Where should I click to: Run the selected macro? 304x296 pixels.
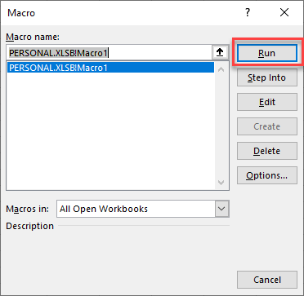(x=267, y=53)
